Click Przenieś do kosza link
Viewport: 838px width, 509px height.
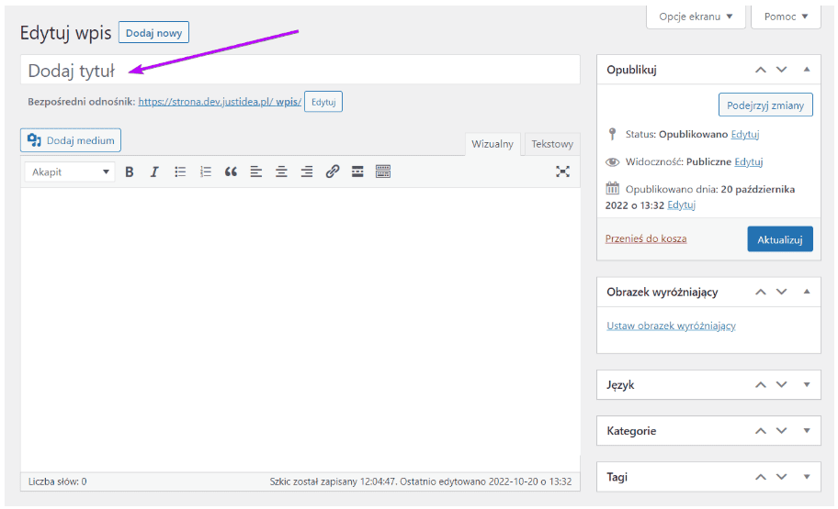(x=646, y=239)
